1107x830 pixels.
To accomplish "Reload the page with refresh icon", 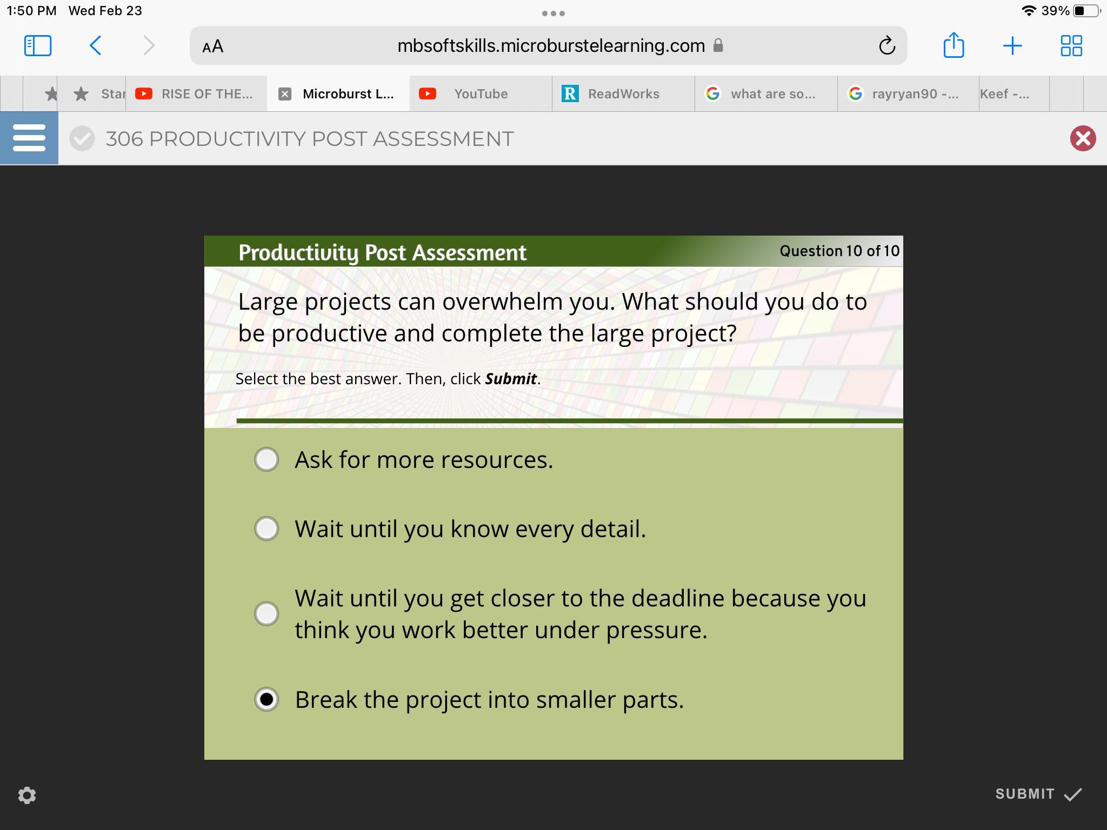I will [886, 45].
